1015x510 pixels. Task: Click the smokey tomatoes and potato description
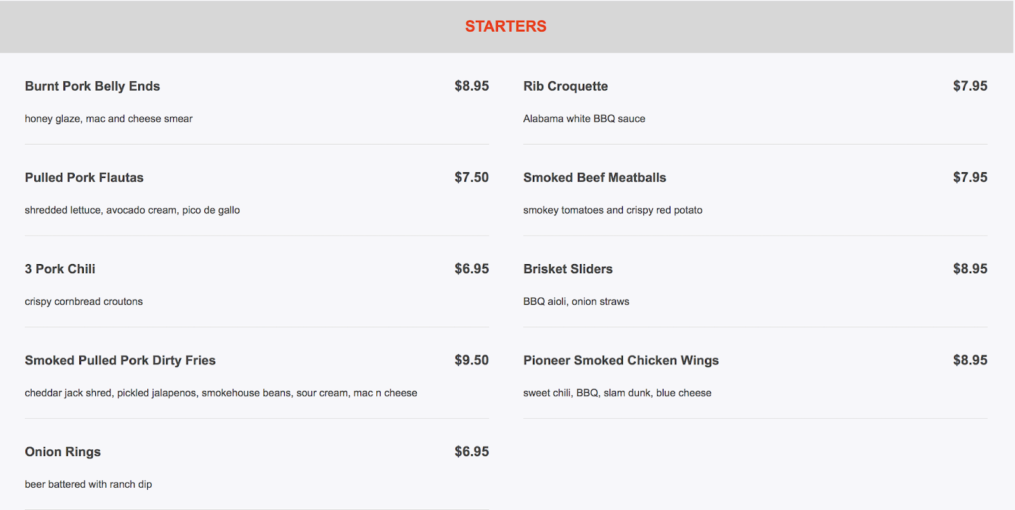point(612,210)
